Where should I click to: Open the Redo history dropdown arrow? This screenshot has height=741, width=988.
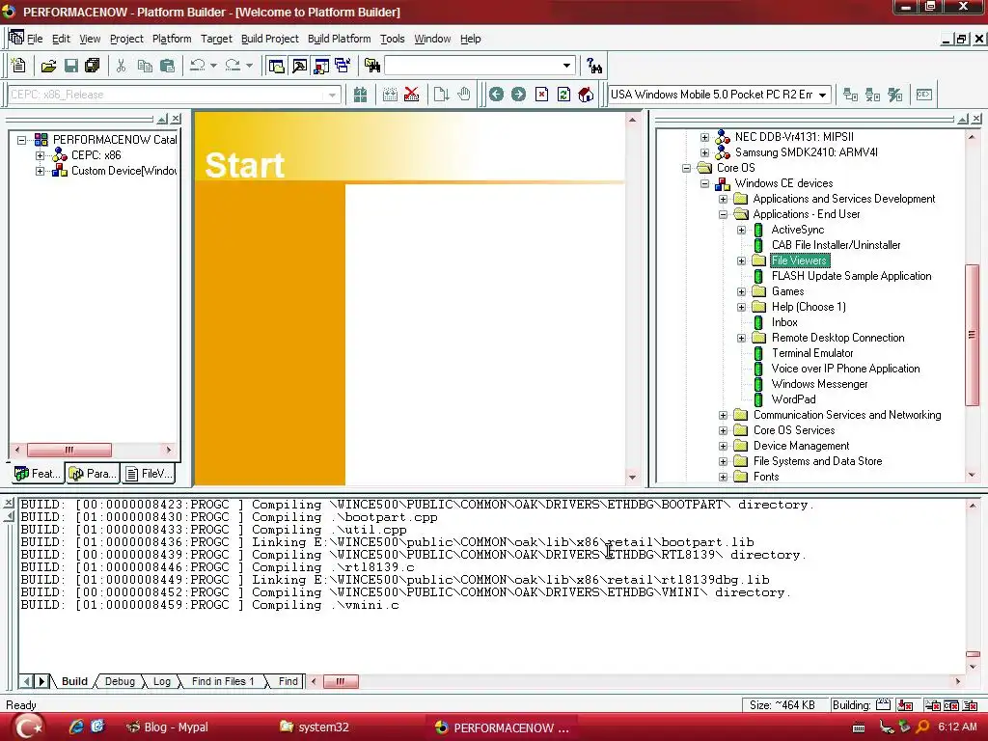(249, 66)
